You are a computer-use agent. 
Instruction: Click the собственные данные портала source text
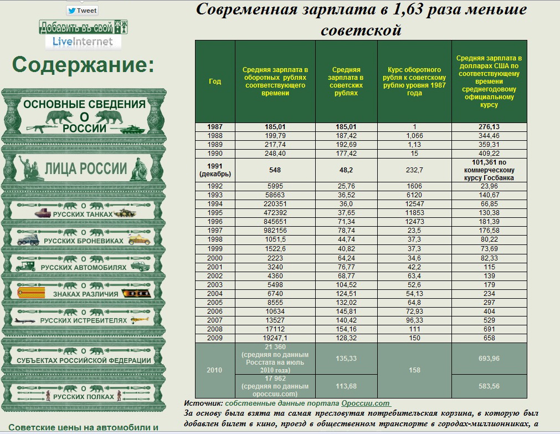(x=282, y=404)
